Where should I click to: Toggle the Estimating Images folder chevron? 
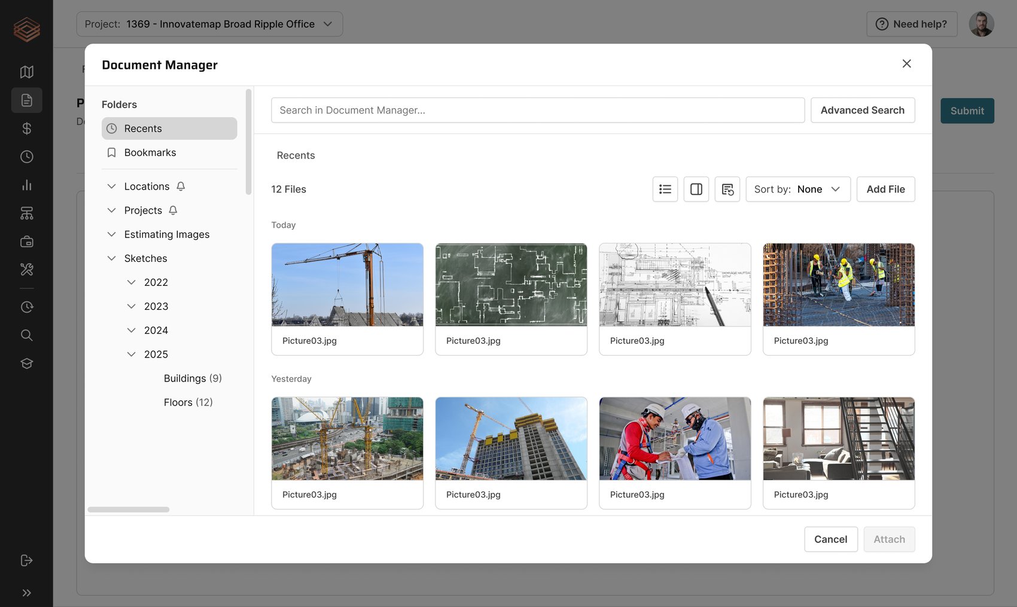click(x=111, y=234)
